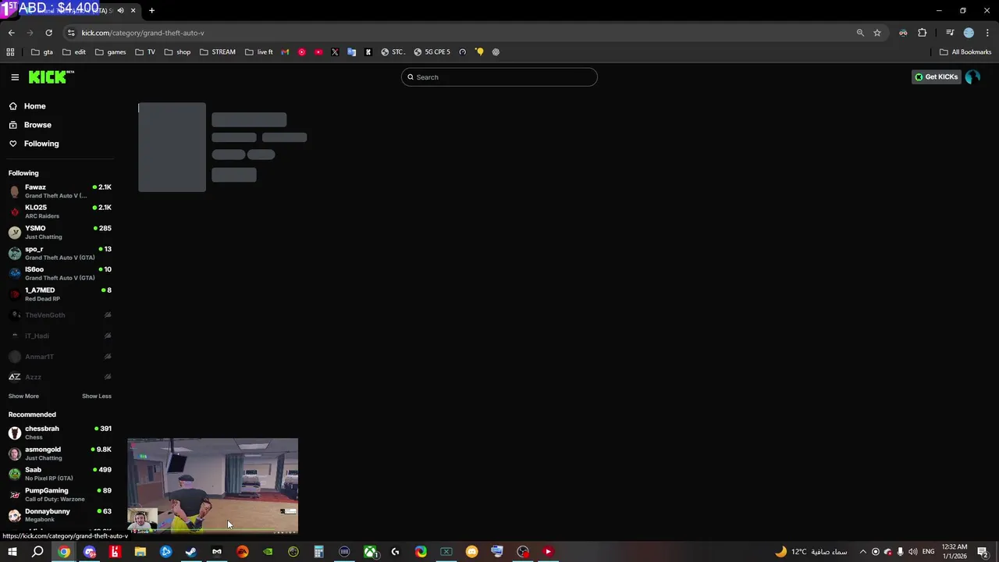999x562 pixels.
Task: Open the games bookmark folder
Action: click(110, 52)
